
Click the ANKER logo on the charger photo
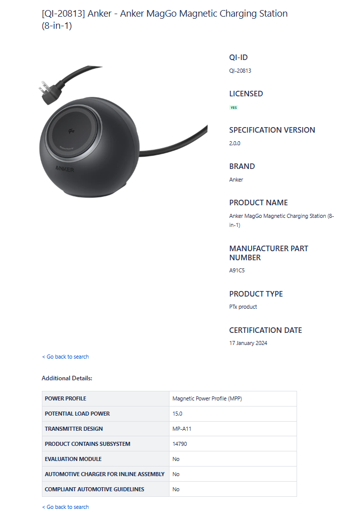click(64, 169)
